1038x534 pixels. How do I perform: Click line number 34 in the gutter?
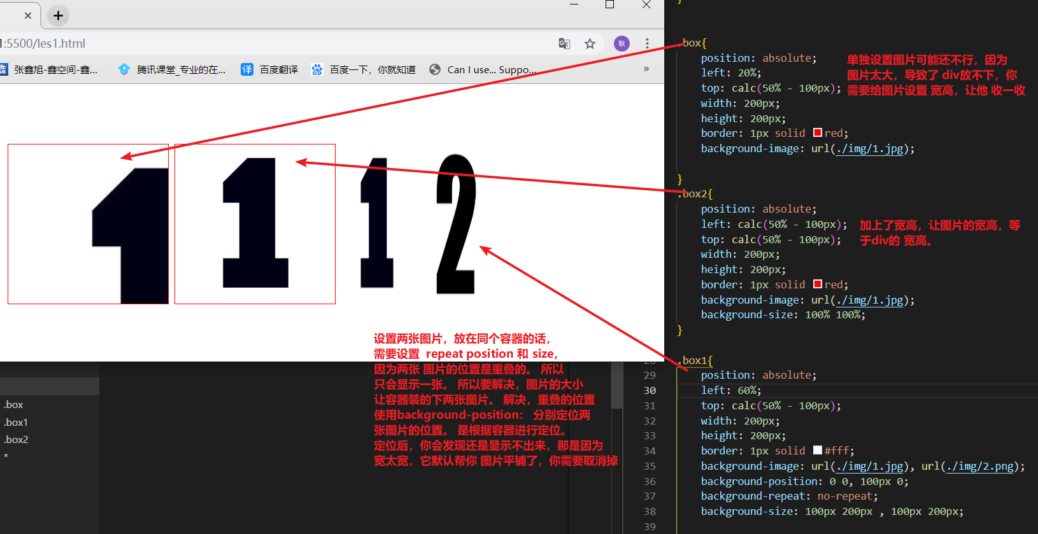pos(650,451)
